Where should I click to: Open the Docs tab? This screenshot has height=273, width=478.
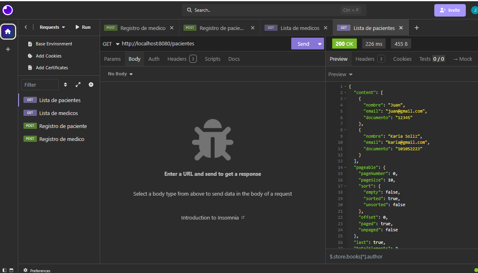click(x=234, y=59)
